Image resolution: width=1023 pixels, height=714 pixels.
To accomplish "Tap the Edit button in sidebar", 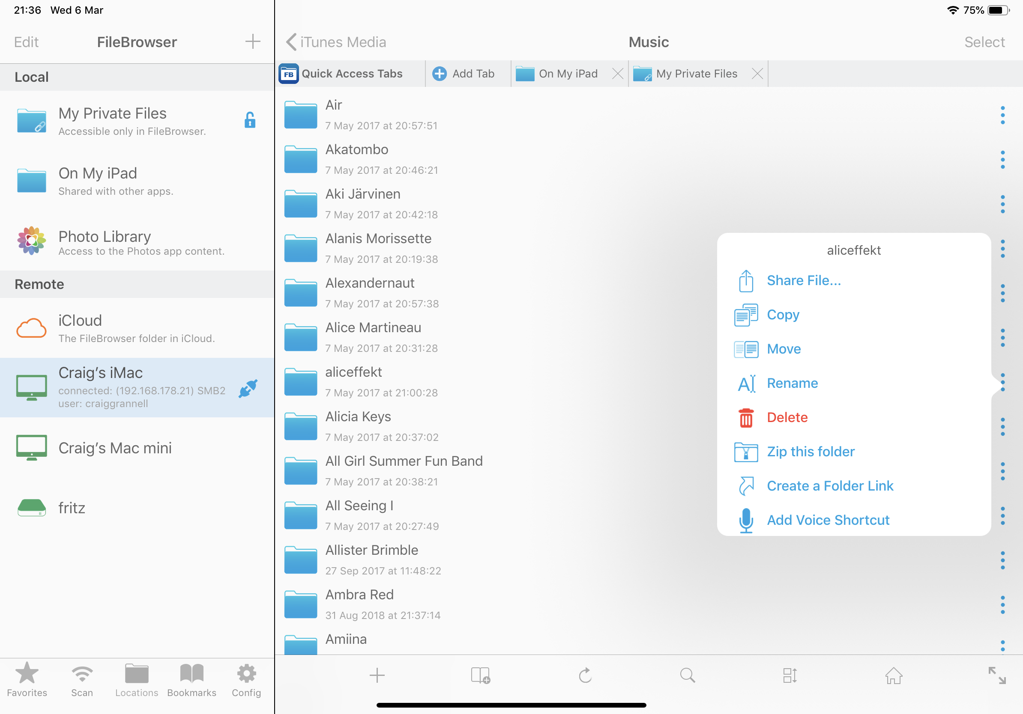I will 26,42.
